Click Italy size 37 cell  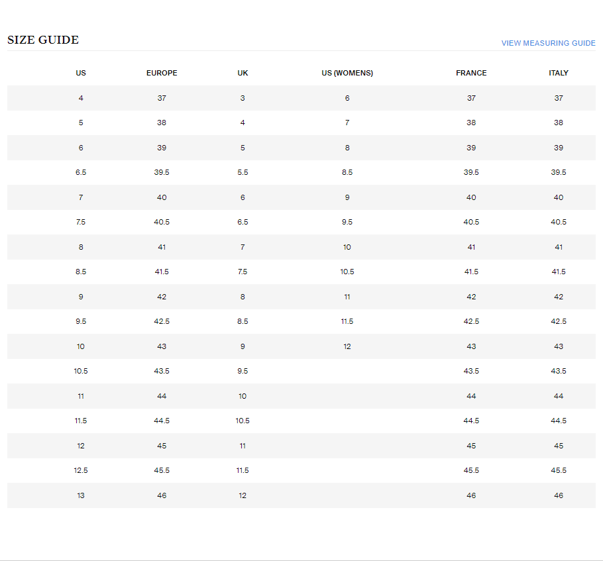pos(559,98)
